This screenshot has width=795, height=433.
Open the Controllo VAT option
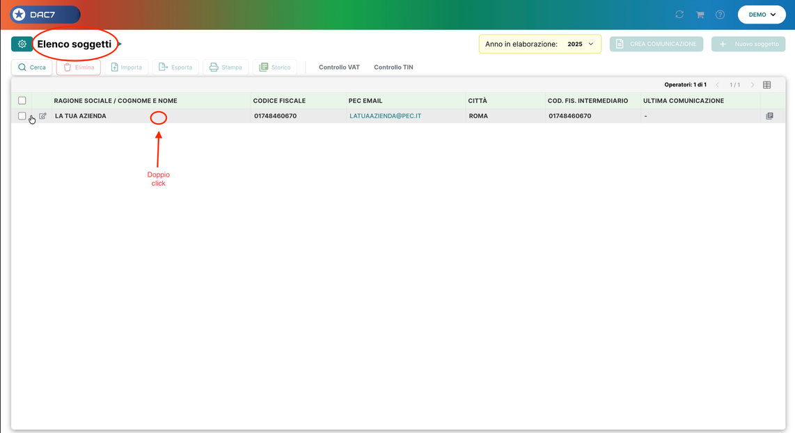point(339,67)
